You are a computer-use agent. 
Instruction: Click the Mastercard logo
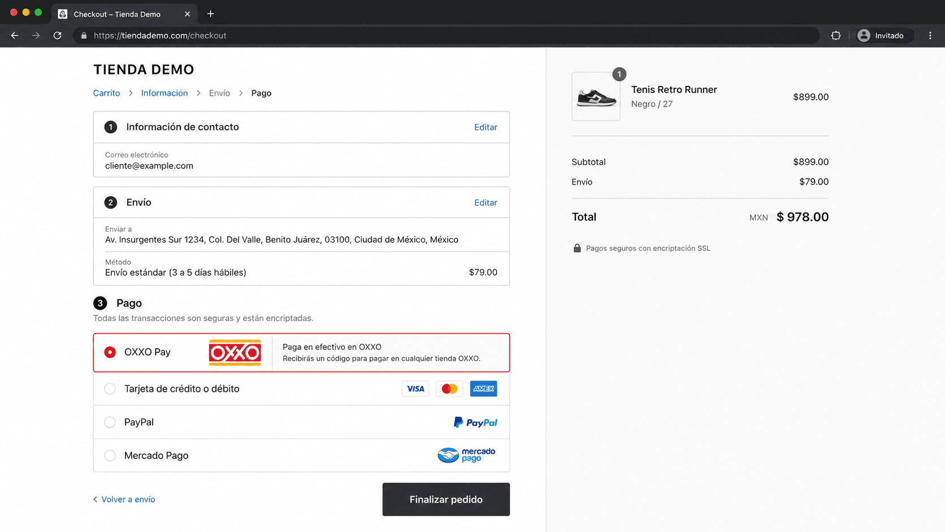click(449, 389)
